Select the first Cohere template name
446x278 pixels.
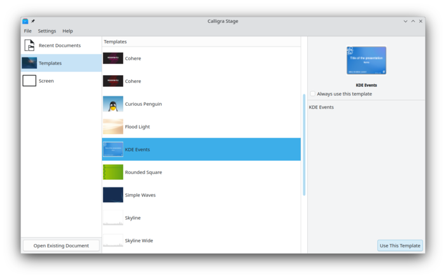click(x=133, y=58)
